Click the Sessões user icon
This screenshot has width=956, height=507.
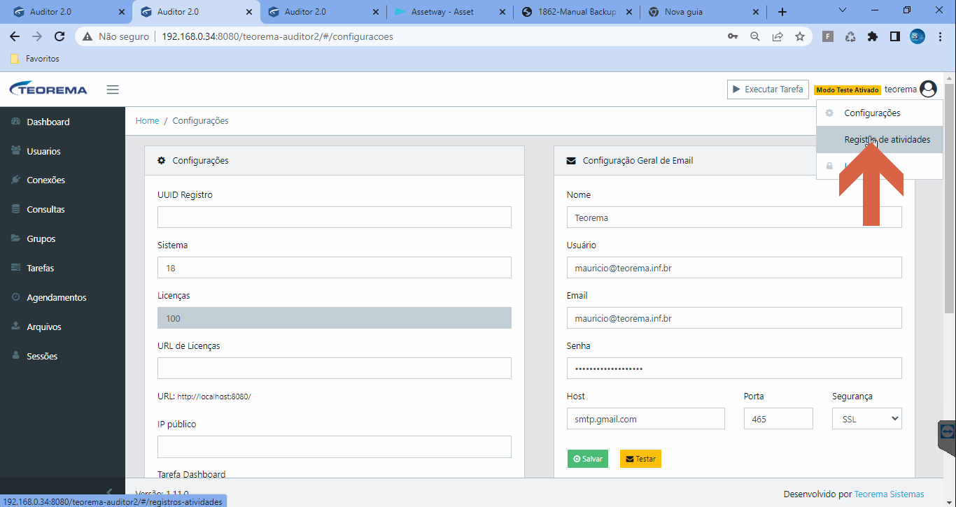[x=16, y=356]
